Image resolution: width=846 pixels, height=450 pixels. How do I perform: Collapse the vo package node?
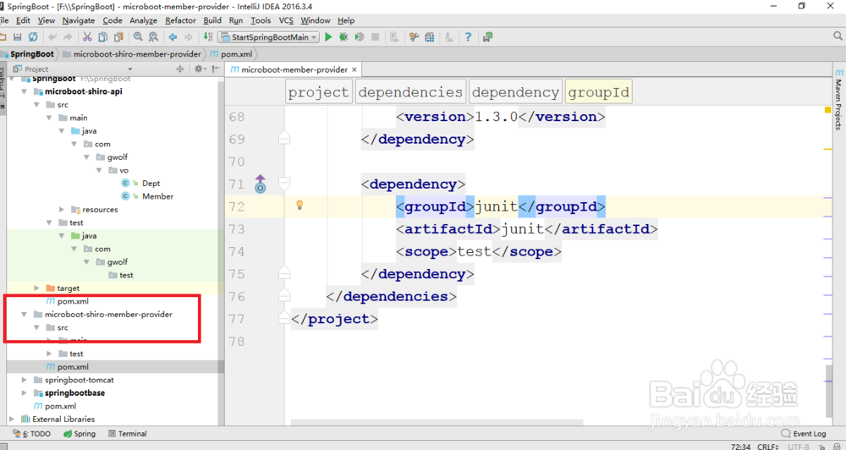point(99,170)
